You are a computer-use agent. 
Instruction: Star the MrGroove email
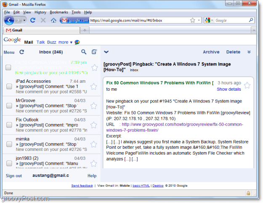[93, 105]
